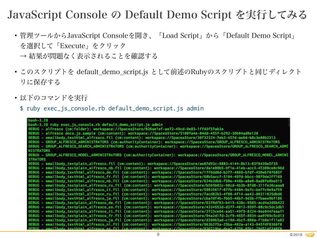Click the orange aegif logo

click(310, 235)
